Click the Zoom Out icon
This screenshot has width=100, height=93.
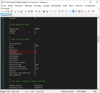tap(54, 11)
